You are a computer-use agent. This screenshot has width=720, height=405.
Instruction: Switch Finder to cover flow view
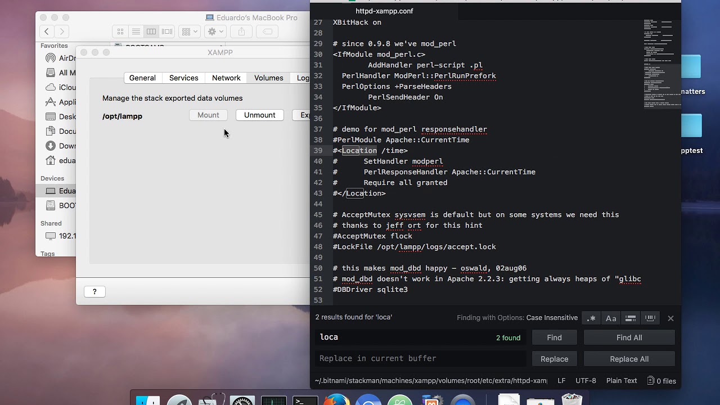pyautogui.click(x=167, y=32)
